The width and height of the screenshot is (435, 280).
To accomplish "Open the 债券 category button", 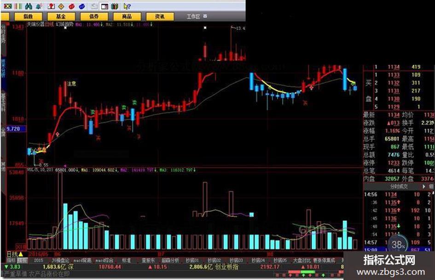I will pyautogui.click(x=94, y=17).
